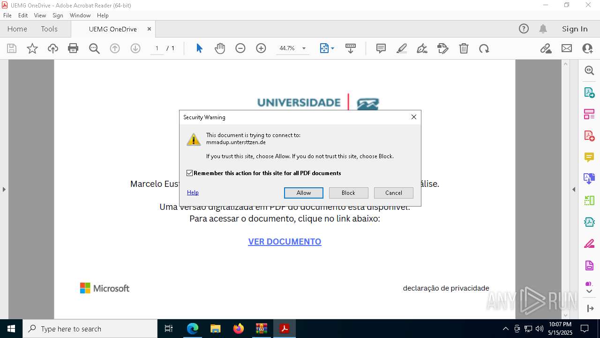Close the Security Warning dialog
Image resolution: width=600 pixels, height=338 pixels.
[x=414, y=117]
